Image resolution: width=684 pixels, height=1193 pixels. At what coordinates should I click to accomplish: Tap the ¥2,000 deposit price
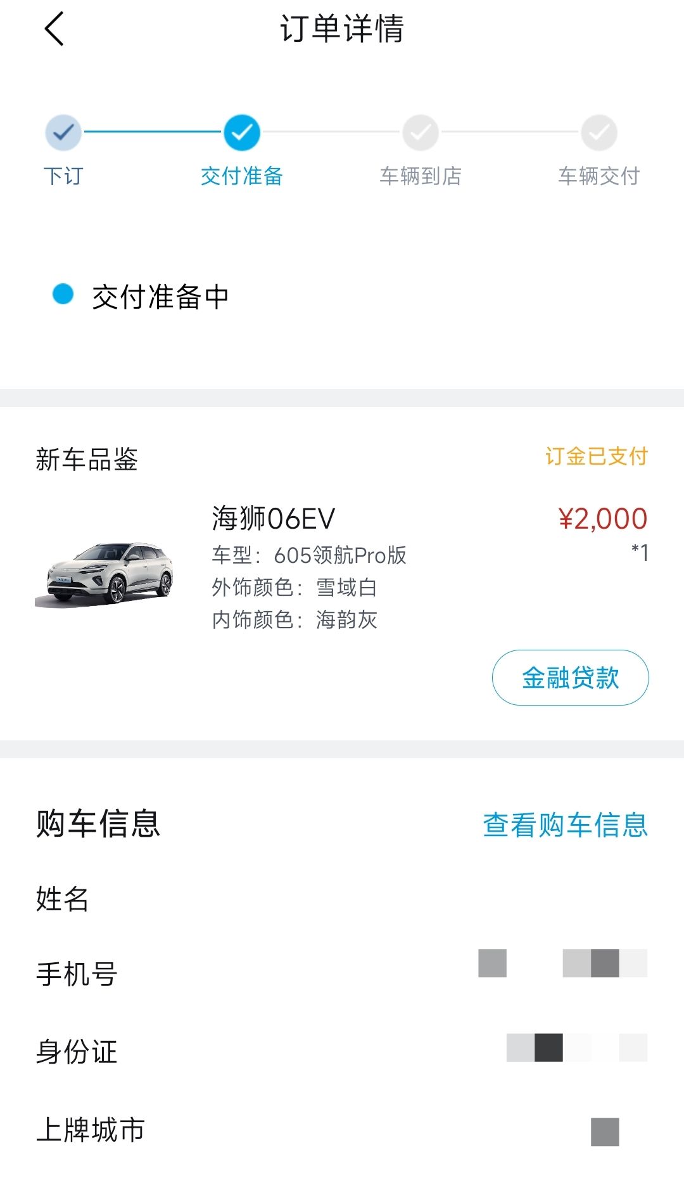tap(602, 519)
